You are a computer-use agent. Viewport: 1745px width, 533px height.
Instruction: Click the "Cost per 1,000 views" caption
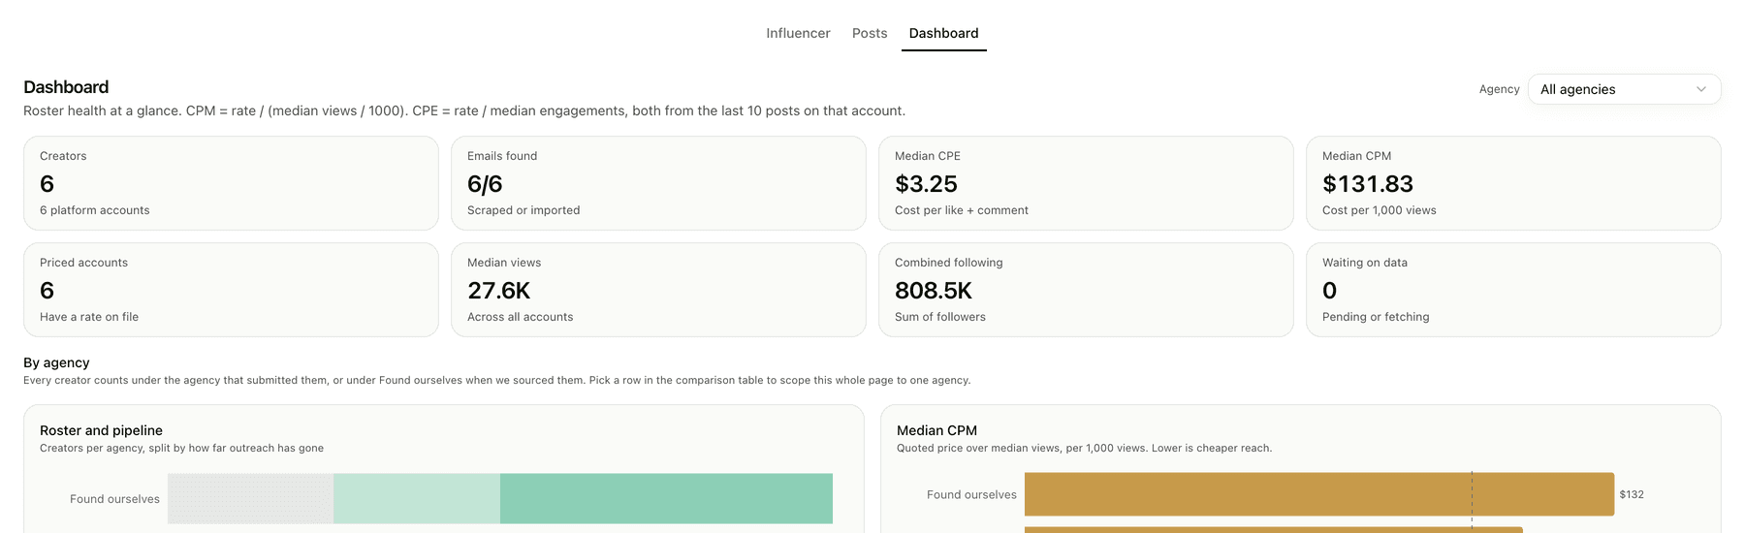(x=1379, y=210)
